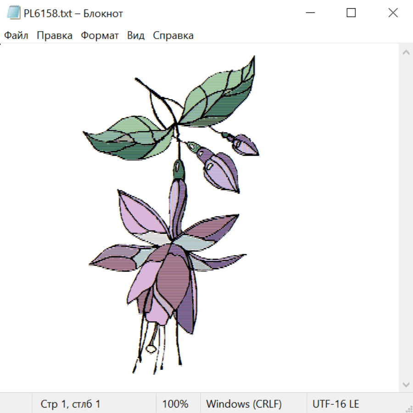Click the Notepad icon in title bar

click(x=14, y=13)
